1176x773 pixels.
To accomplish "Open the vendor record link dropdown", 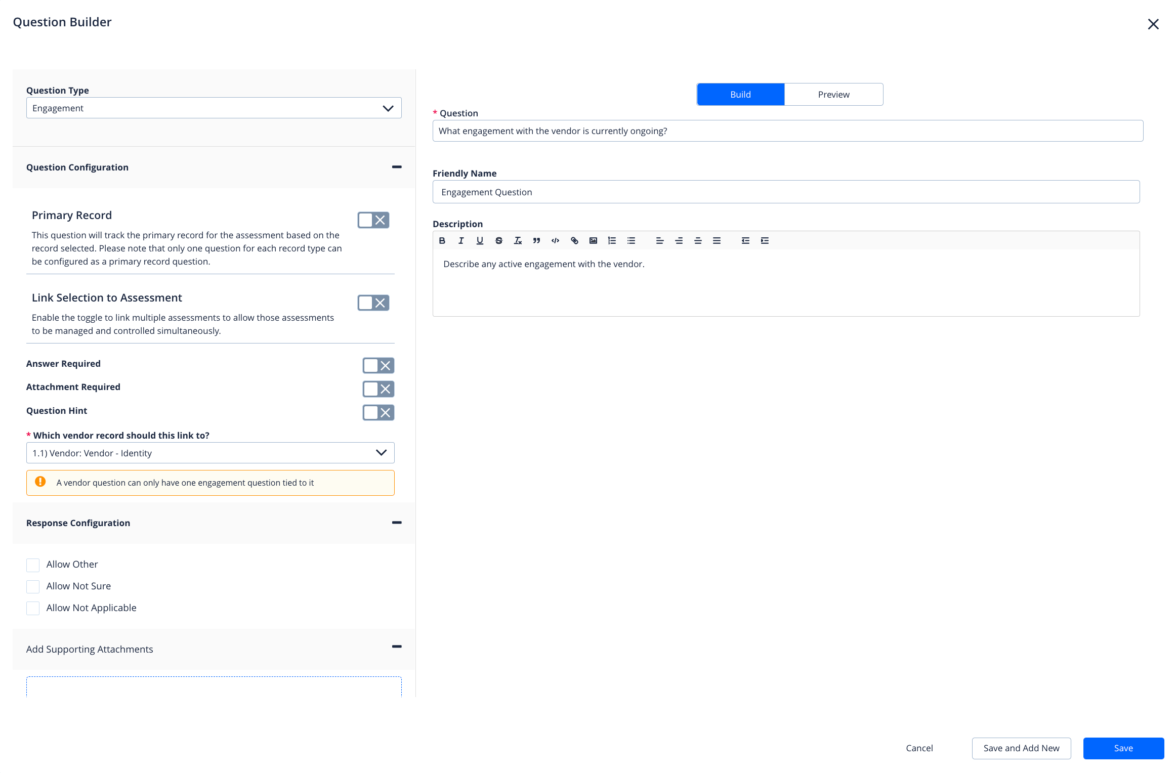I will pyautogui.click(x=210, y=453).
